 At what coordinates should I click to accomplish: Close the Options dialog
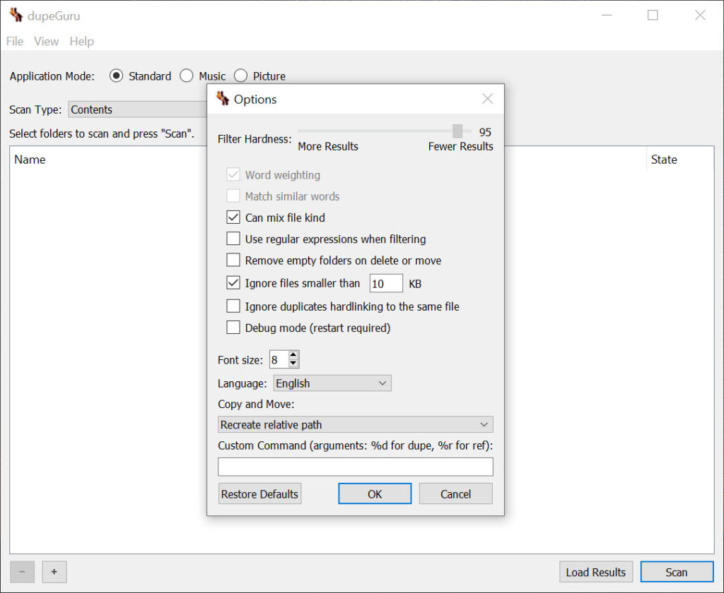(488, 99)
